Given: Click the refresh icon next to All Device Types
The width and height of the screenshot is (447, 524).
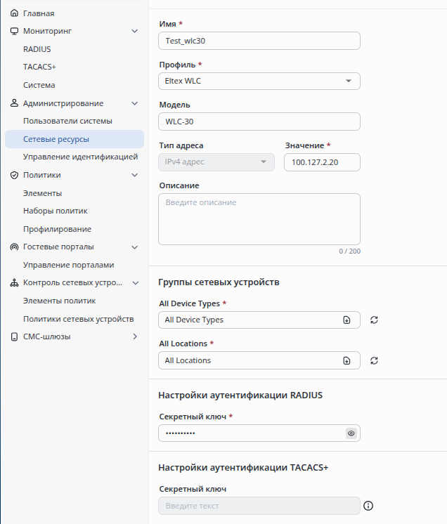Looking at the screenshot, I should [x=374, y=320].
